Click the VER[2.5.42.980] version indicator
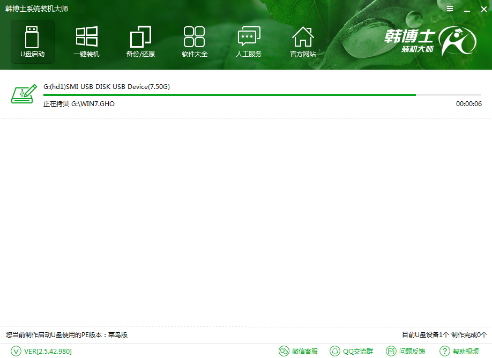The image size is (492, 358). click(x=42, y=351)
